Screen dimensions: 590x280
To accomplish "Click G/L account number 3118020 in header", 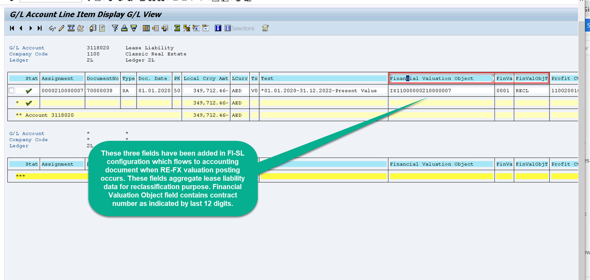I will [x=98, y=48].
